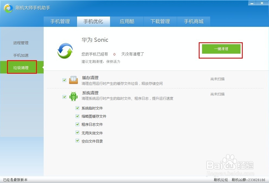Uncheck 空白文件目录 option
269x183 pixels.
(x=77, y=141)
